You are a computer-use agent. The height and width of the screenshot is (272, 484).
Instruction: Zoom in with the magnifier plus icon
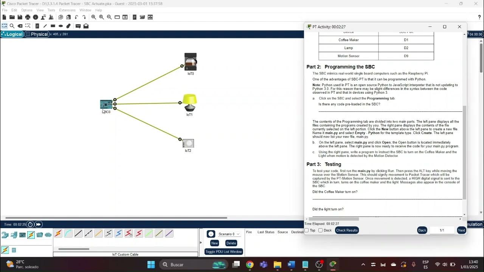(93, 17)
